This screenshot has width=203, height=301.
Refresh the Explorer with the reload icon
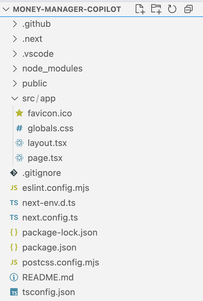(x=172, y=9)
